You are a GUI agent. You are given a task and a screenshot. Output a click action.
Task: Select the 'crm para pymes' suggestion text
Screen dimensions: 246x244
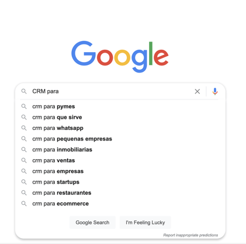point(54,106)
